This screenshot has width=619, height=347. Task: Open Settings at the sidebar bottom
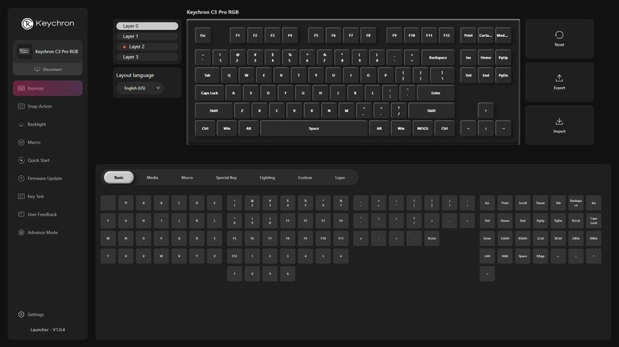[x=35, y=315]
